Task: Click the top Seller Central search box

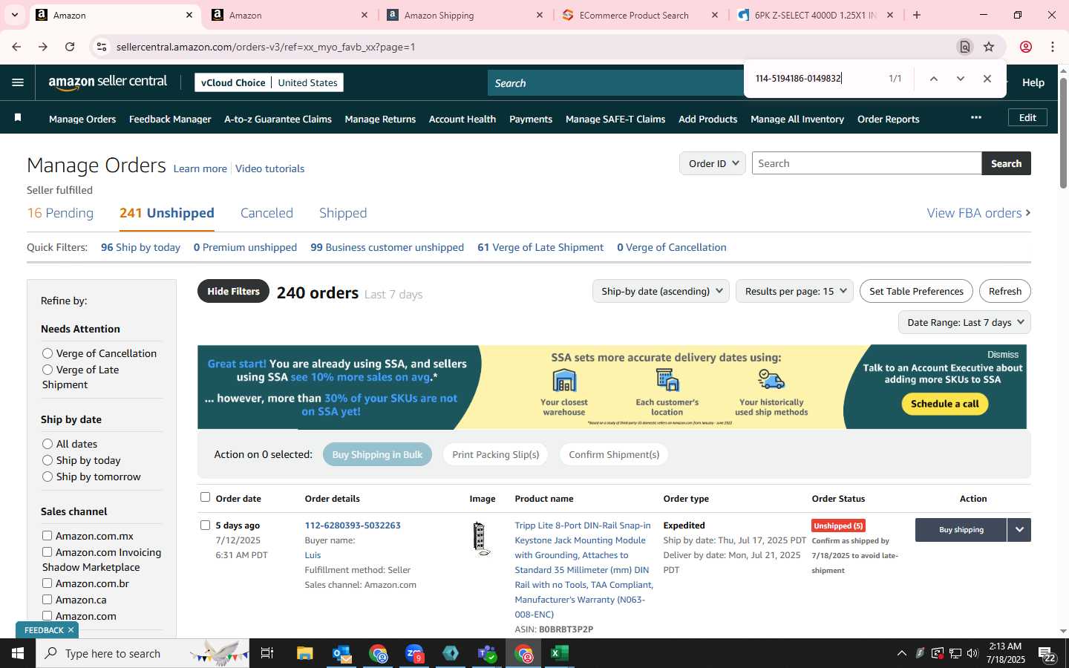Action: [616, 83]
